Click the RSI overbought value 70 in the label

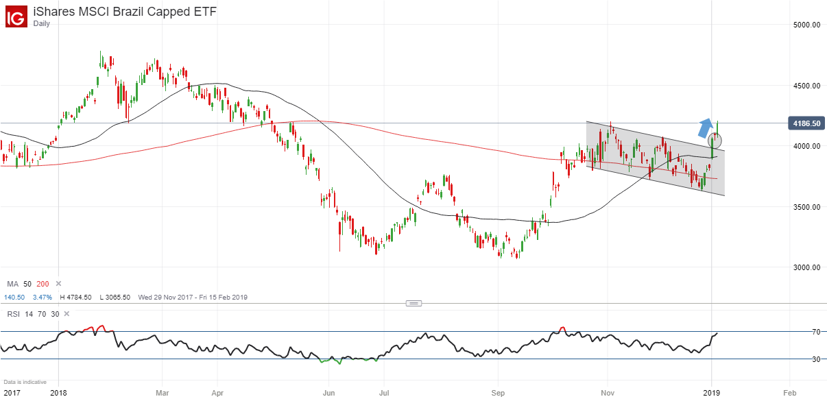click(x=42, y=313)
